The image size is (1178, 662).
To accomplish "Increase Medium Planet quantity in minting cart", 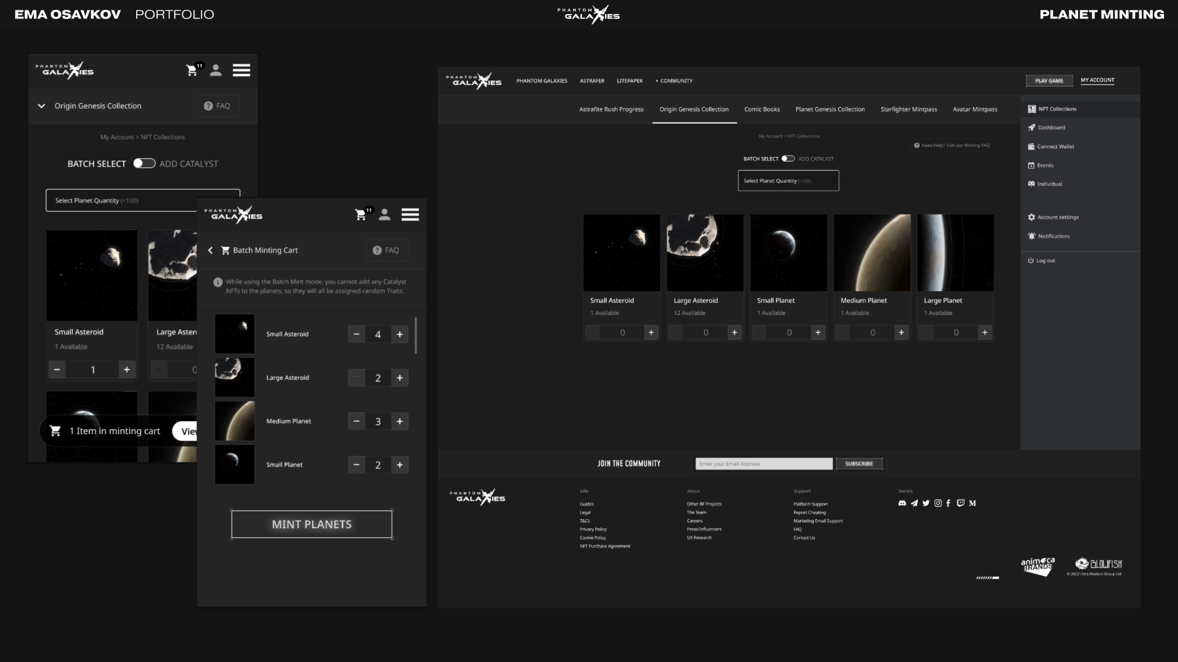I will click(399, 421).
